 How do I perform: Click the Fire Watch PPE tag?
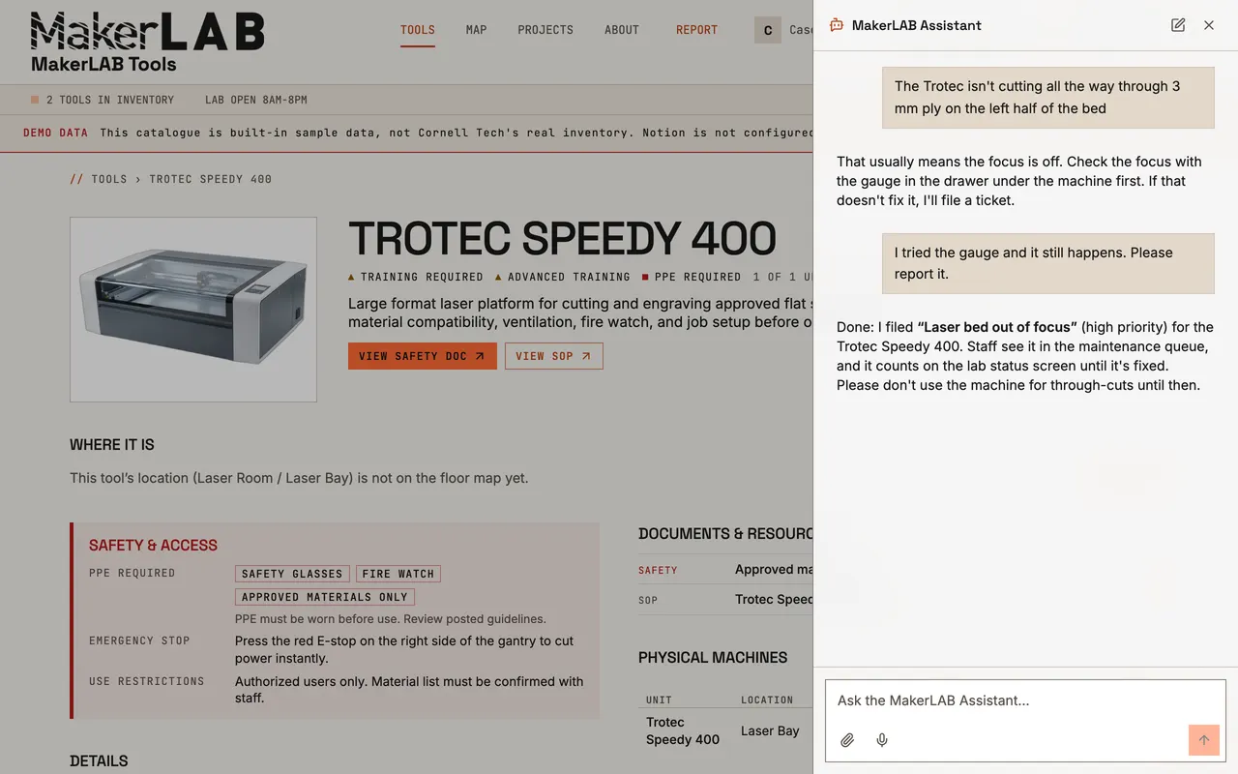398,574
